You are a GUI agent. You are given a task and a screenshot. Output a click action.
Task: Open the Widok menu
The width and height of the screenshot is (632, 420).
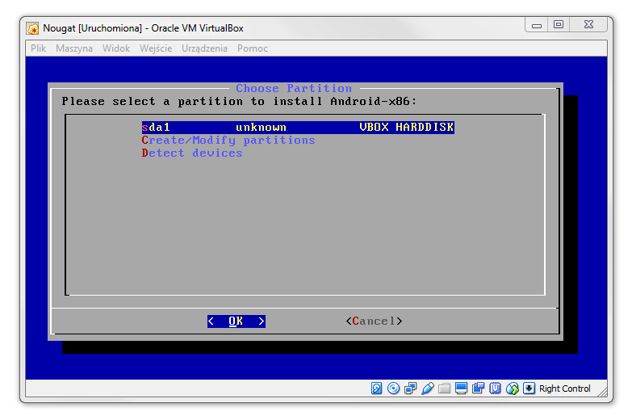pyautogui.click(x=116, y=48)
